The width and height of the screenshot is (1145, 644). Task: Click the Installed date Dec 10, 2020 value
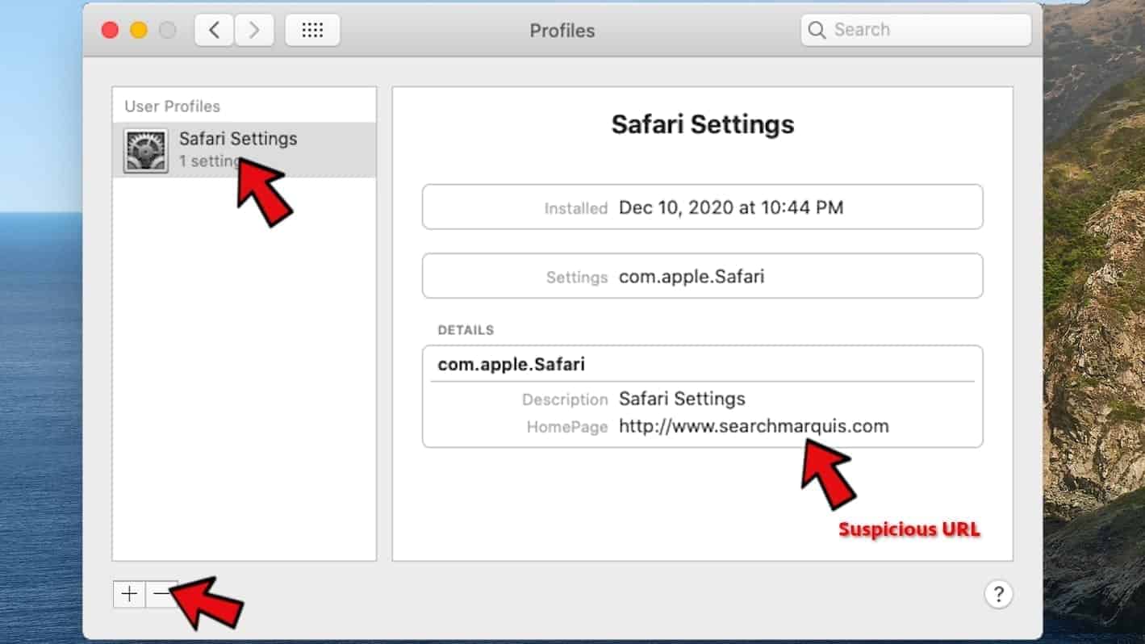(x=731, y=207)
